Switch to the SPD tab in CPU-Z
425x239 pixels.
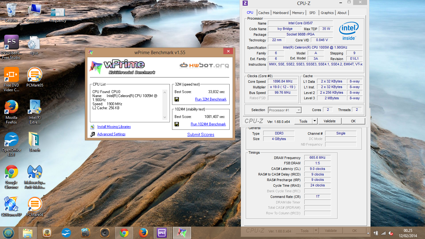click(x=312, y=13)
